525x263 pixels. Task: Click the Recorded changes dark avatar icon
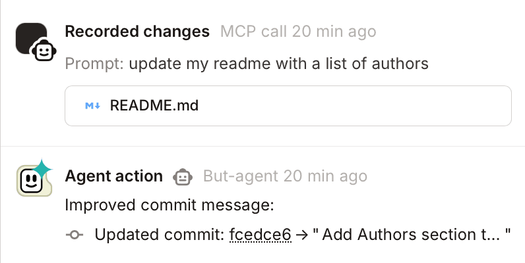[30, 37]
